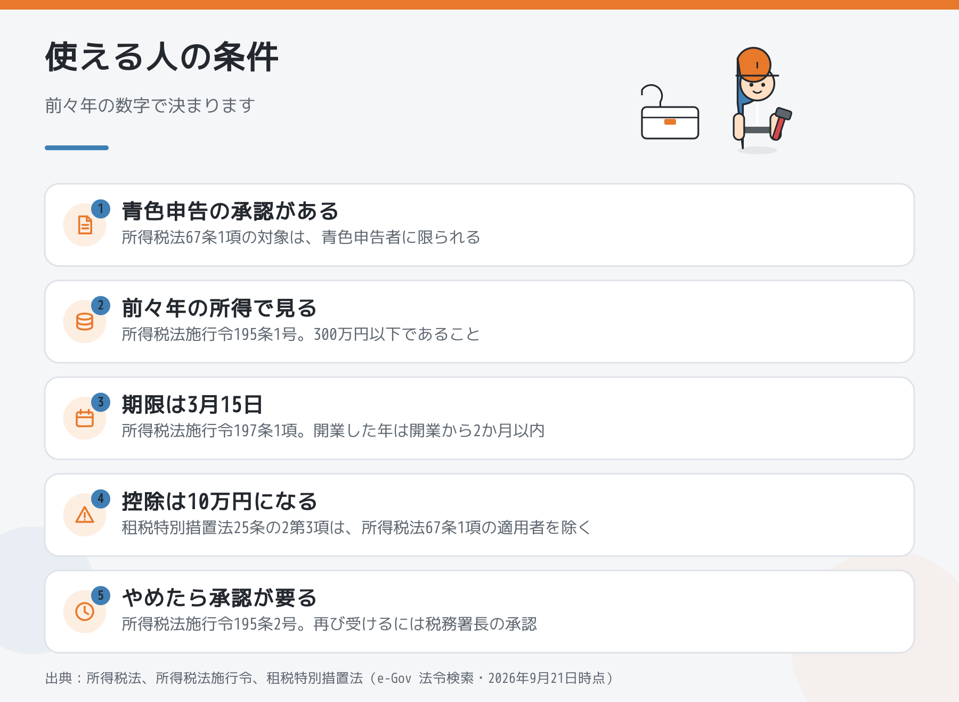The image size is (959, 702).
Task: Click the text about 開業から2か月以内
Action: point(333,430)
